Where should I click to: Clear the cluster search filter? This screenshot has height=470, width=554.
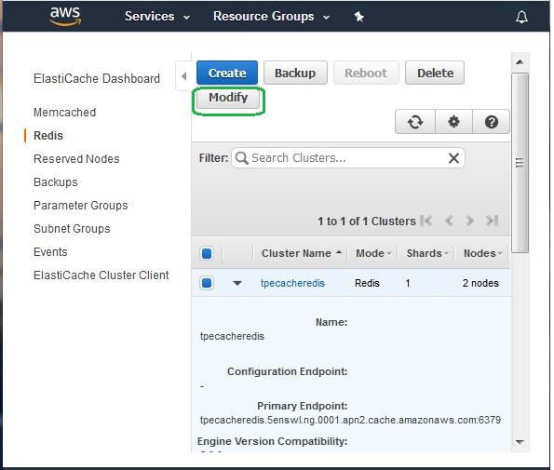point(453,158)
